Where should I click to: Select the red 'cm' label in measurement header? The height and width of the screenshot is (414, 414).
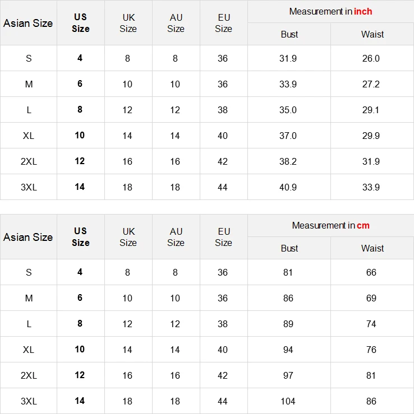point(363,225)
